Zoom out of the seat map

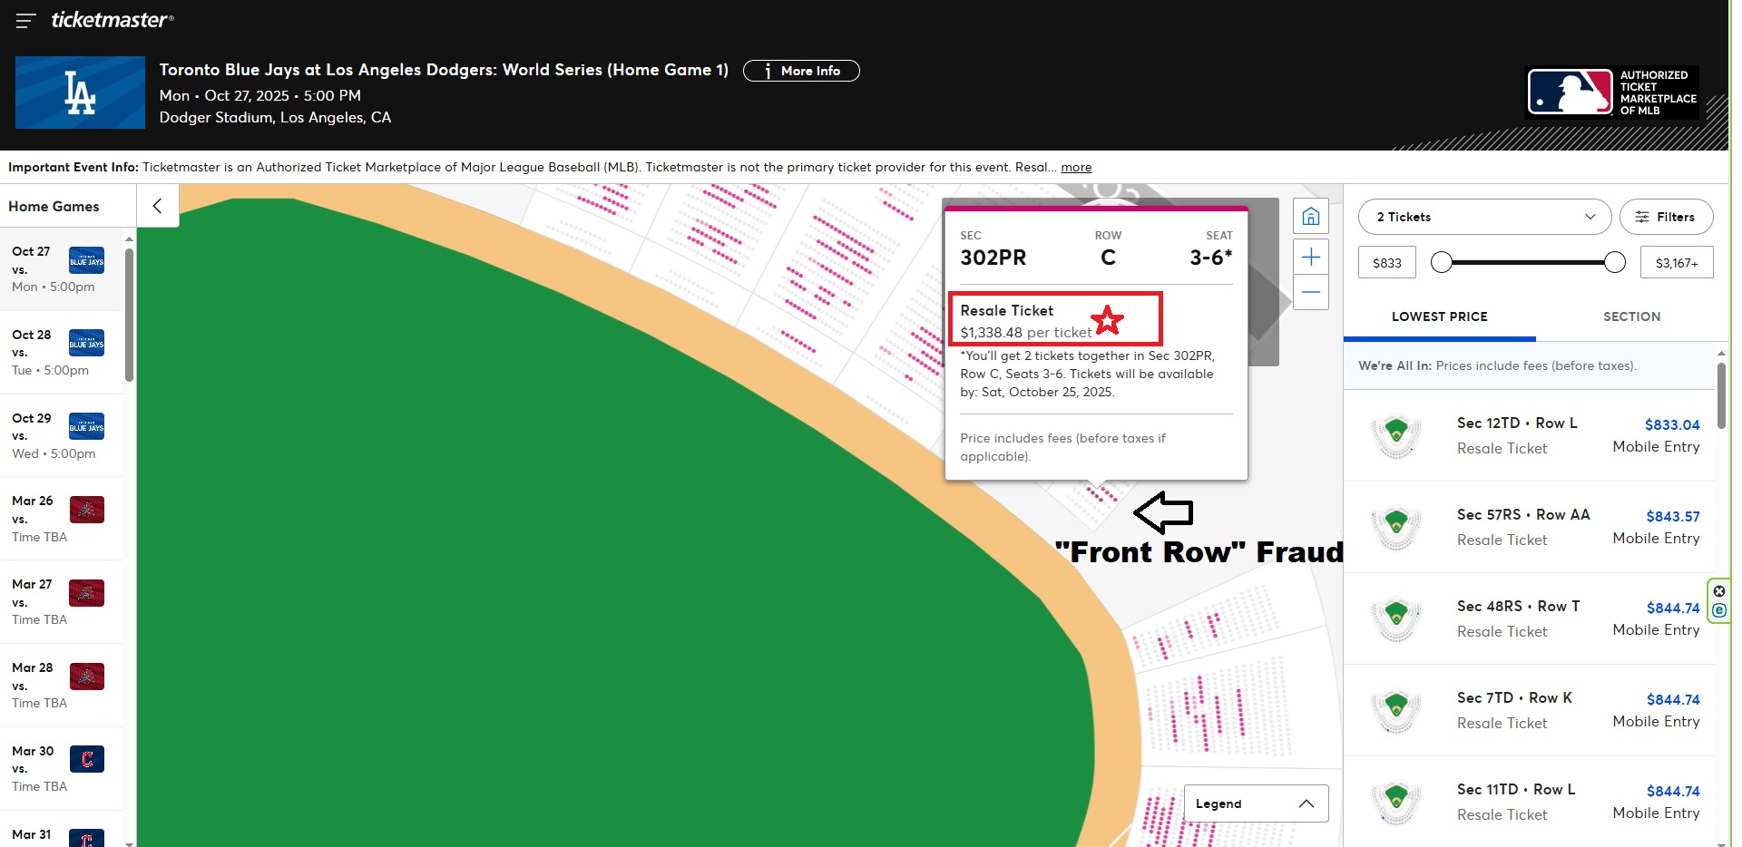tap(1310, 293)
